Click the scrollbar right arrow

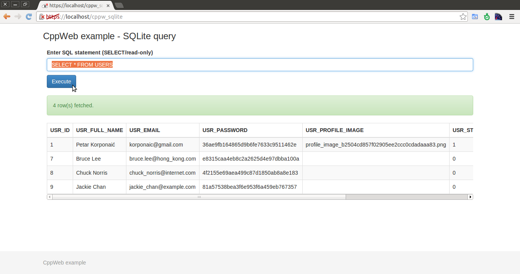click(470, 197)
